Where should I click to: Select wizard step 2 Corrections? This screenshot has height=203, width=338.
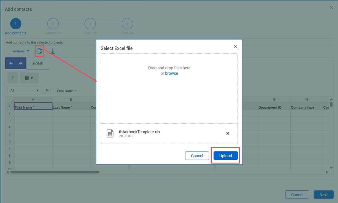[x=53, y=24]
